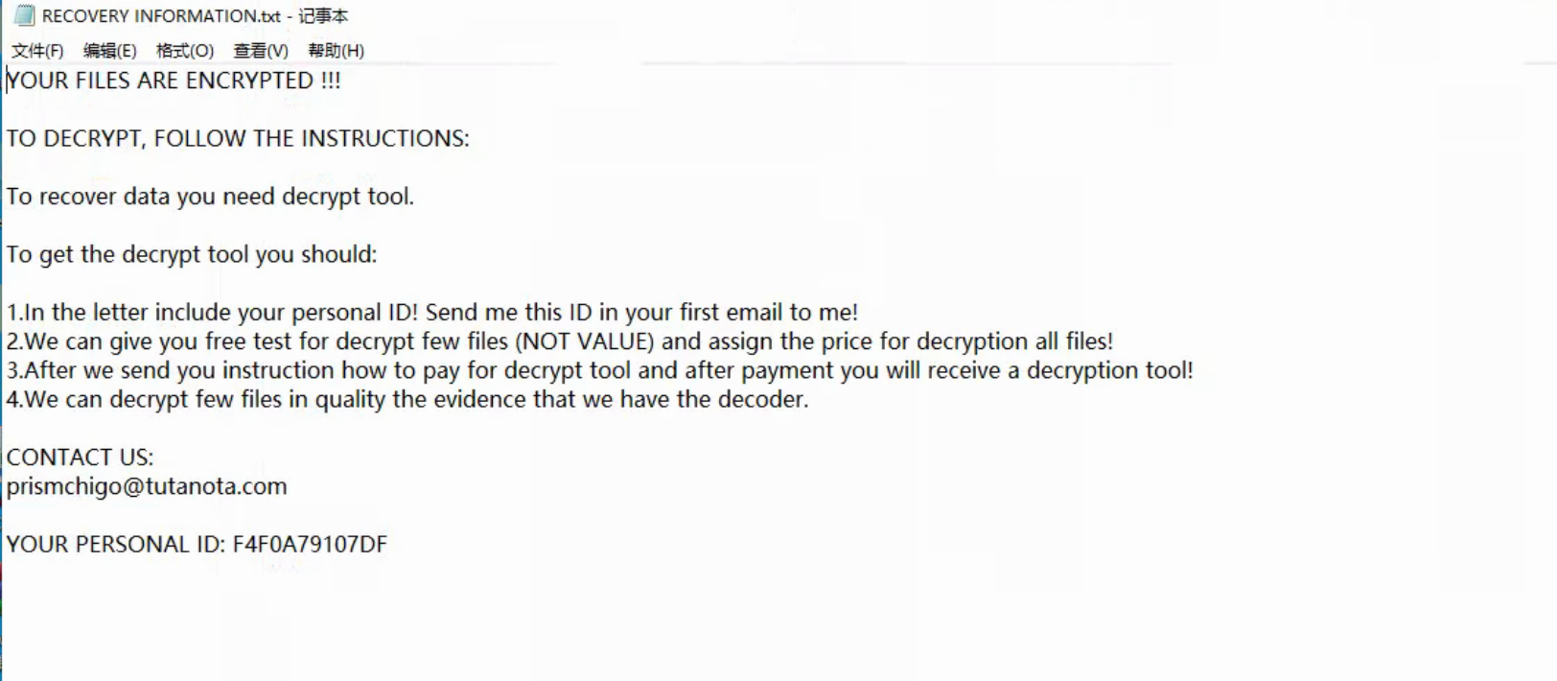
Task: Click instruction line 1 about personal ID
Action: (431, 313)
